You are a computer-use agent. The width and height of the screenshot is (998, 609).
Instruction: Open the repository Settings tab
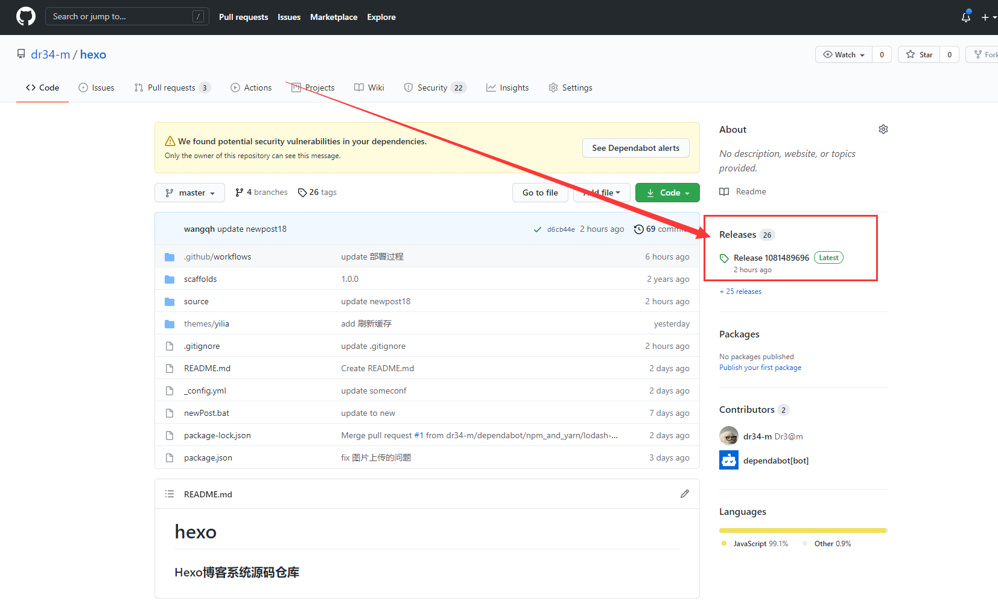pyautogui.click(x=570, y=88)
